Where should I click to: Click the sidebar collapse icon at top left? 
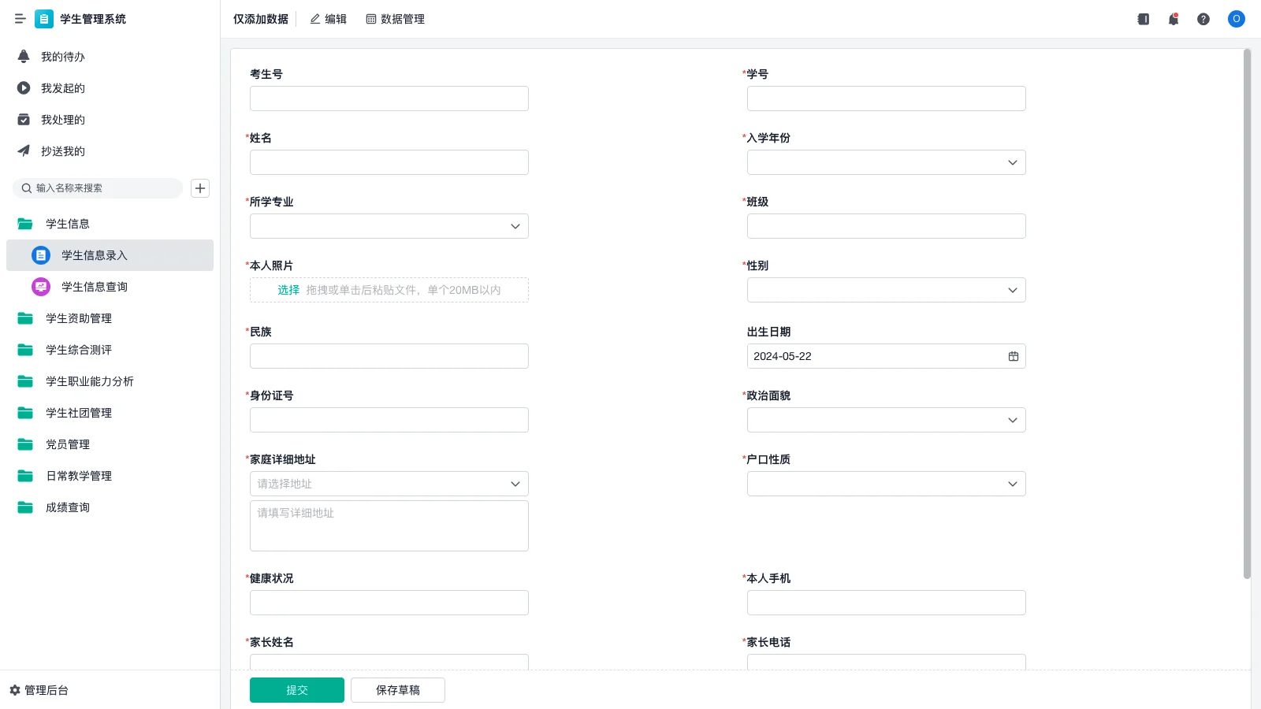[20, 19]
